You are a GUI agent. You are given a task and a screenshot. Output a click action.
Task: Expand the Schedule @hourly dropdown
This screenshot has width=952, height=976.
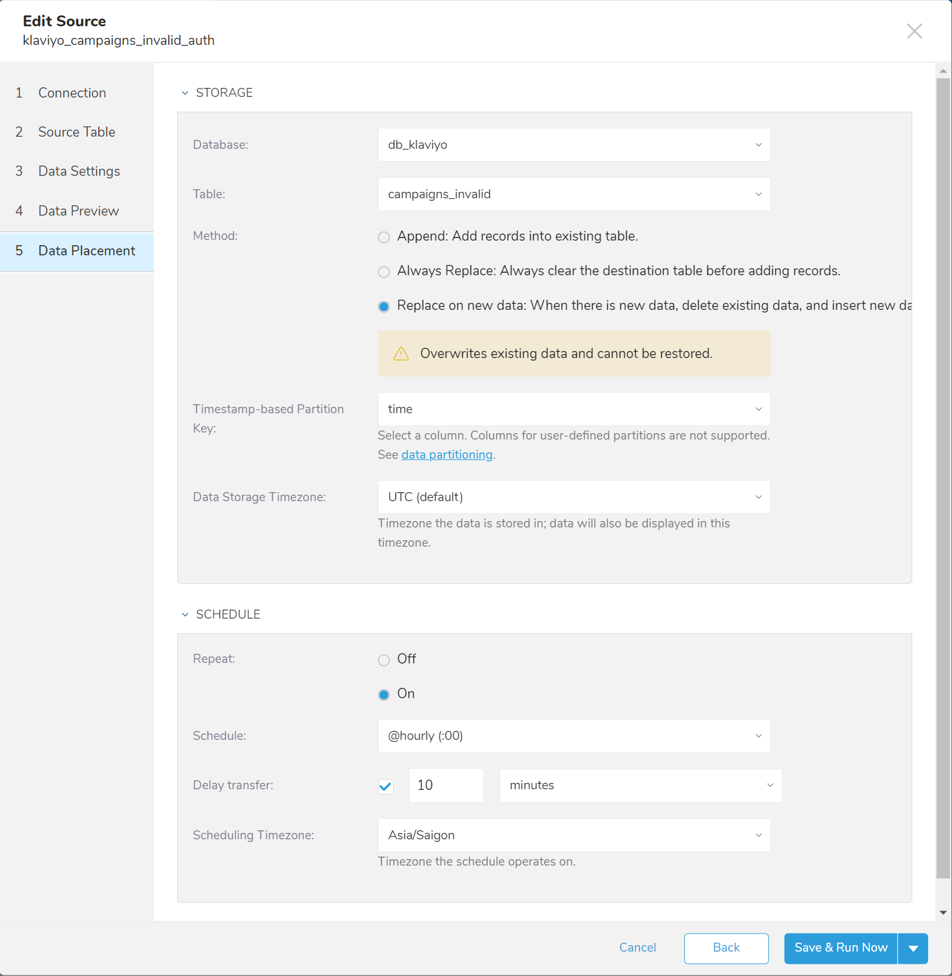click(x=574, y=736)
